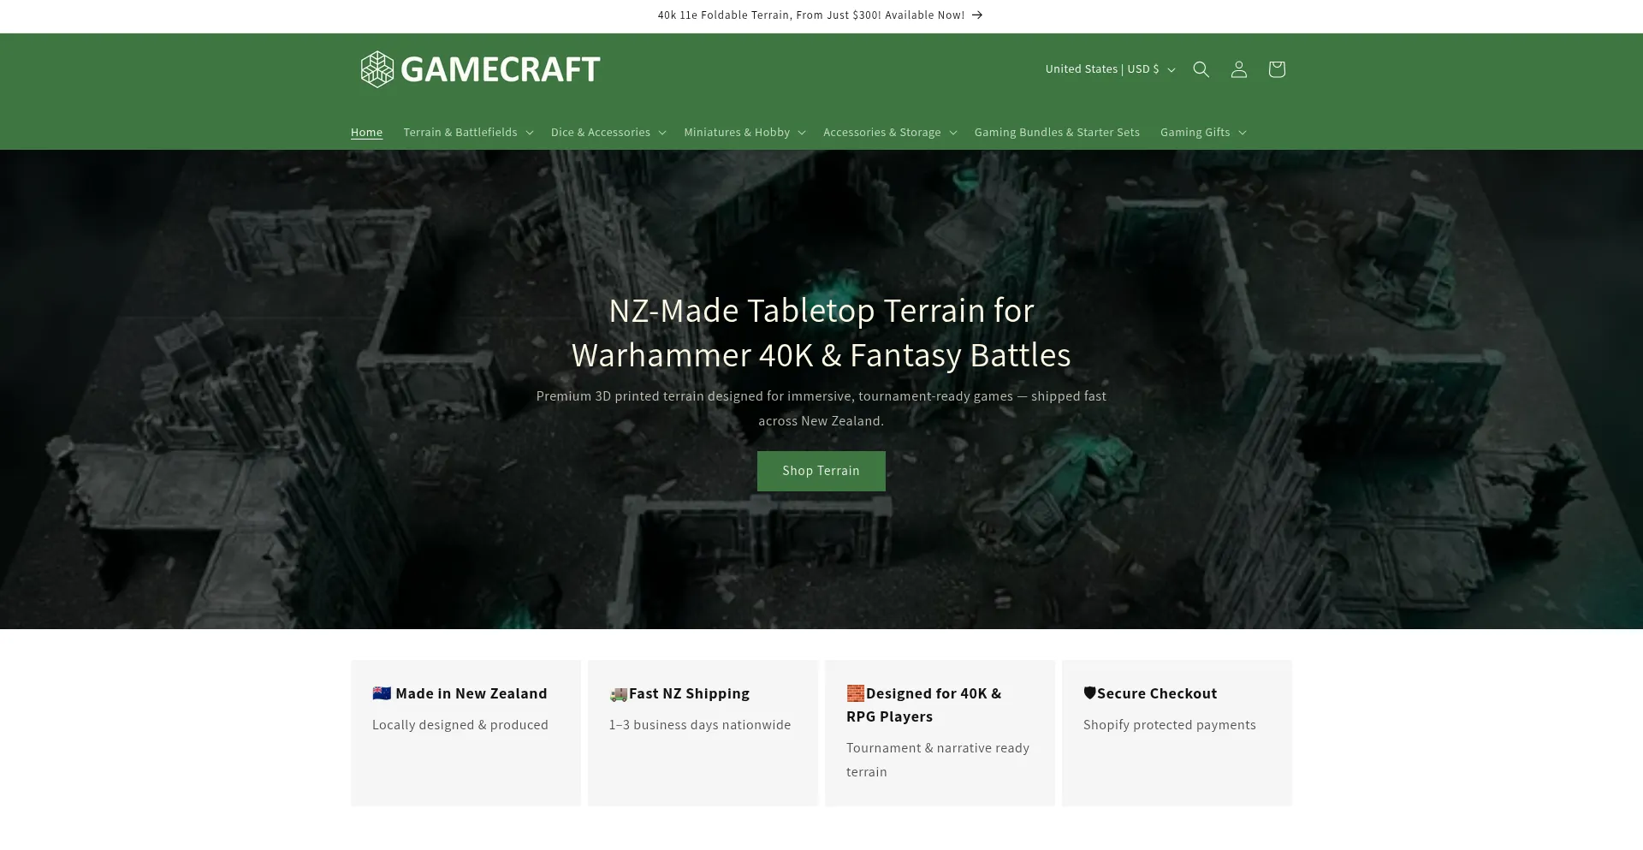Expand Accessories & Storage menu
The height and width of the screenshot is (850, 1643).
coord(890,132)
